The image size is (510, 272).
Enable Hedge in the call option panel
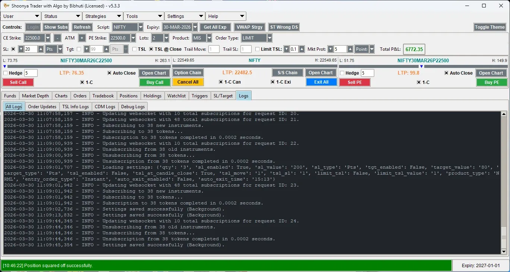point(5,73)
